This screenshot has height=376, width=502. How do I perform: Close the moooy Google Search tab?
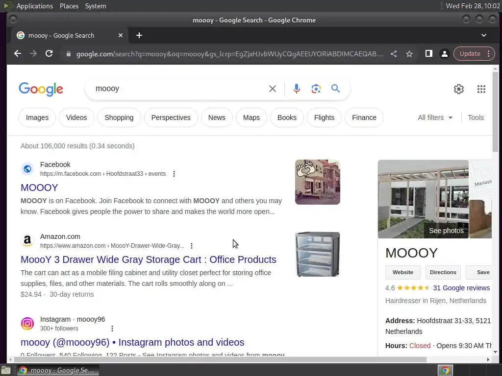pyautogui.click(x=121, y=35)
